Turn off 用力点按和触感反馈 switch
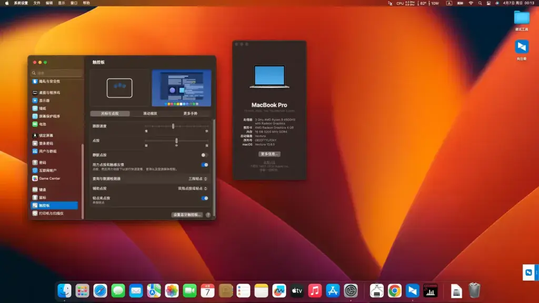Viewport: 539px width, 303px height. pyautogui.click(x=204, y=165)
